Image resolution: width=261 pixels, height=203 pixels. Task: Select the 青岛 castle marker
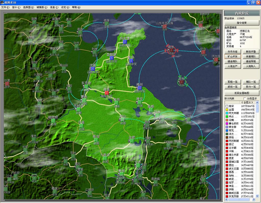click(x=131, y=61)
